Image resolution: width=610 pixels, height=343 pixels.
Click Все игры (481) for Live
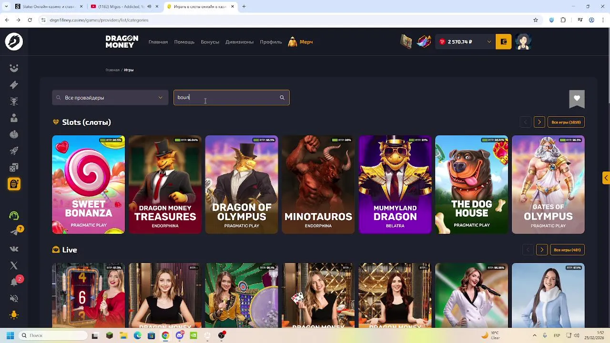[567, 250]
